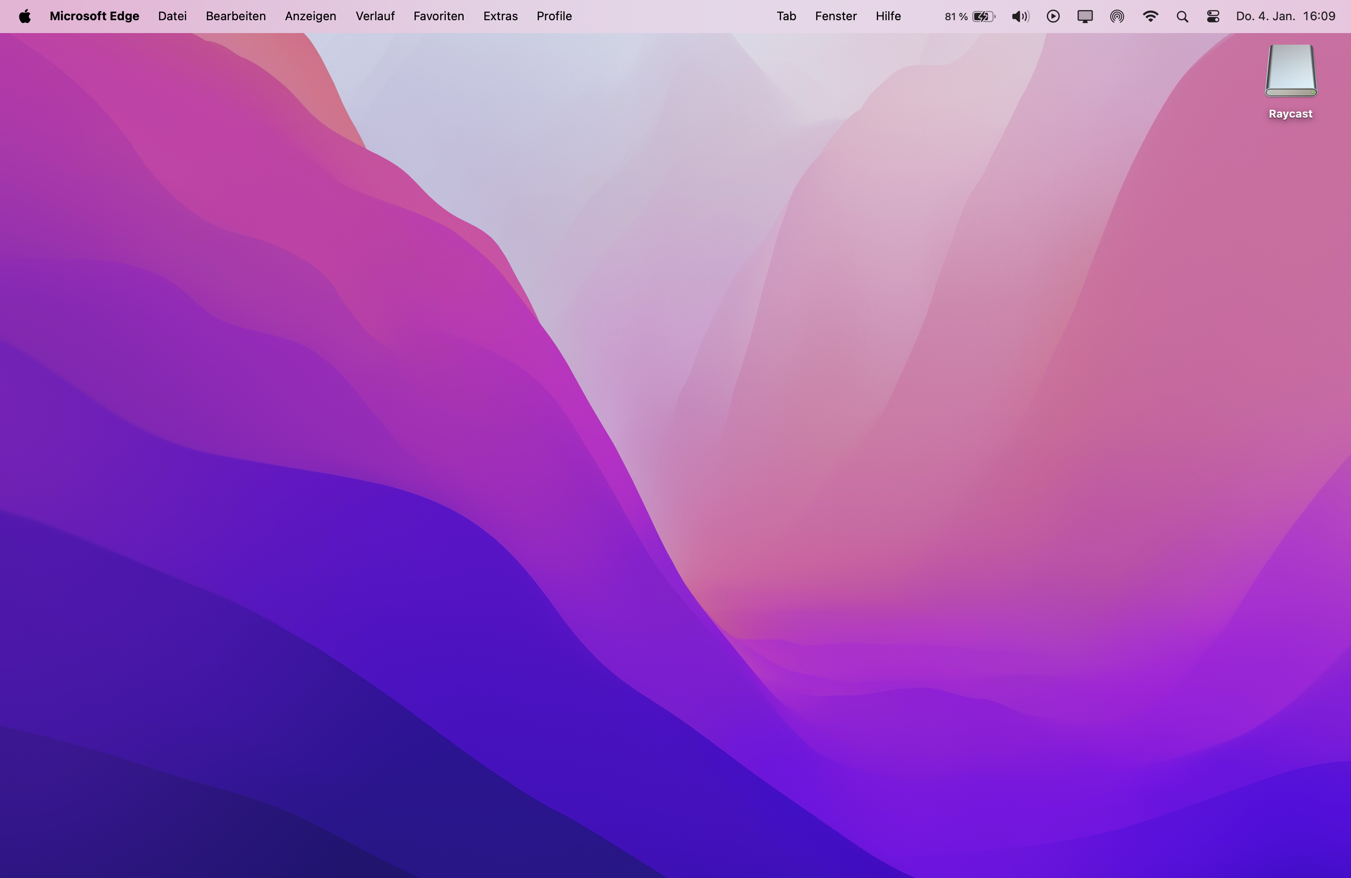Open the Apple menu
The image size is (1351, 878).
(24, 17)
